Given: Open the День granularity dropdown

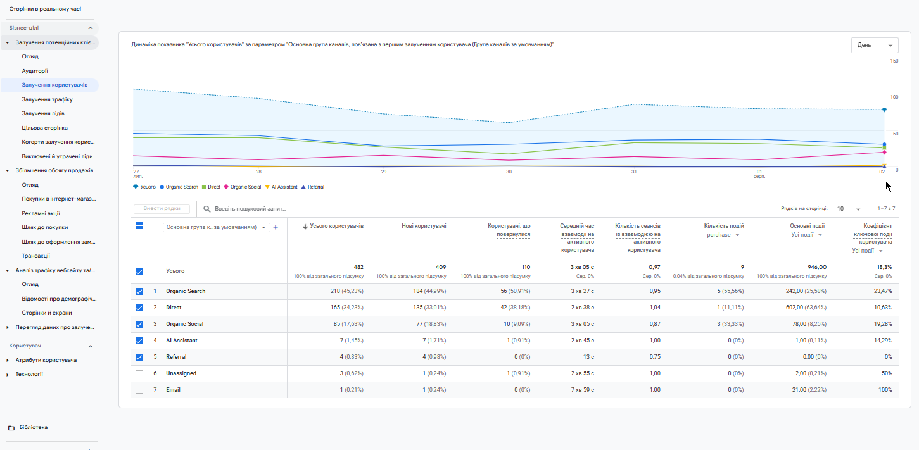Looking at the screenshot, I should pyautogui.click(x=875, y=45).
